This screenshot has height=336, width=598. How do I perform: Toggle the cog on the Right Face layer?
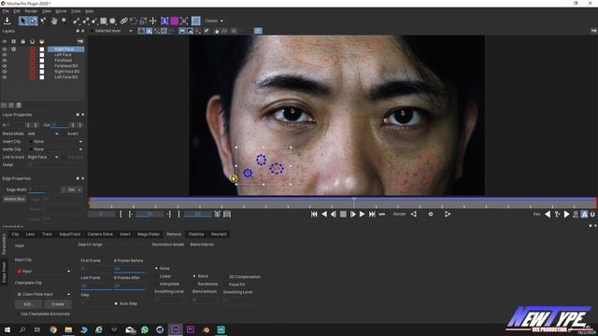14,49
